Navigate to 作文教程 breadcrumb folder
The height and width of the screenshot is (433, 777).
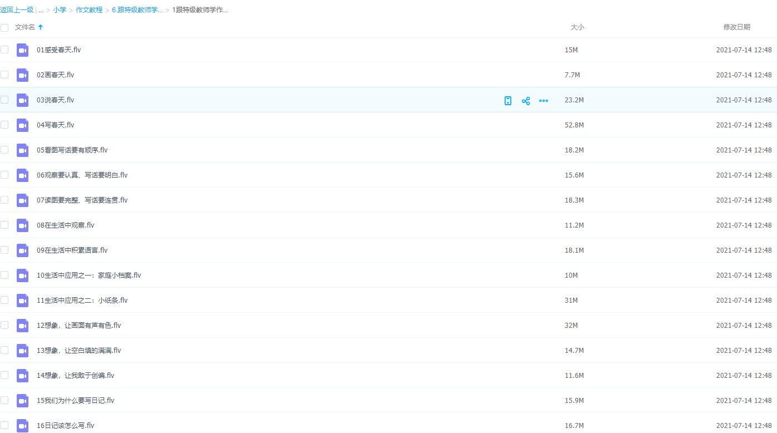[89, 10]
